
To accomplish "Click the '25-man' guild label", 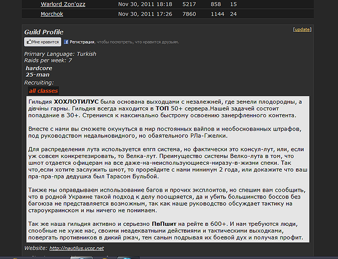I will click(x=38, y=75).
